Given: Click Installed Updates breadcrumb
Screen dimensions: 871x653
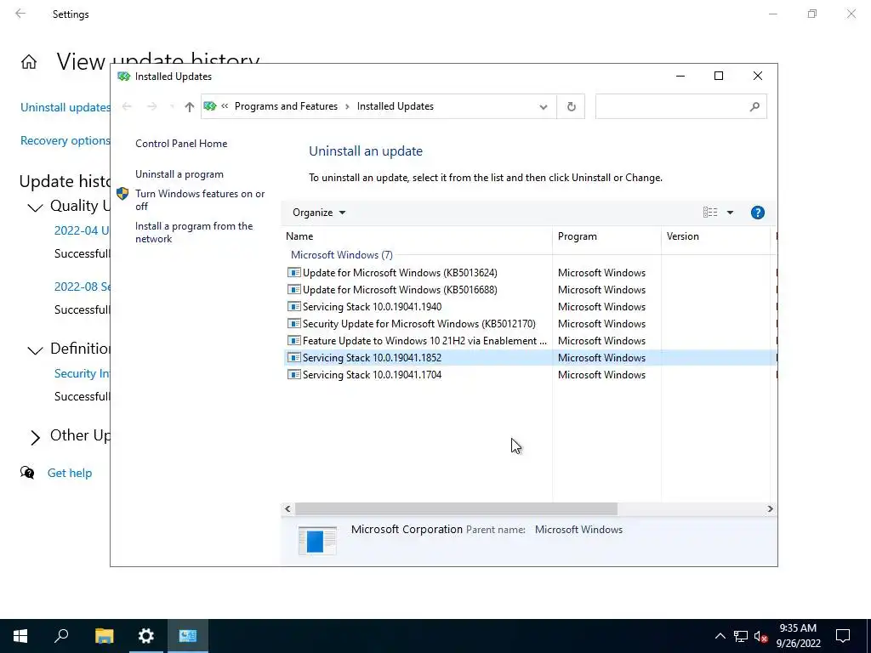Looking at the screenshot, I should [395, 106].
